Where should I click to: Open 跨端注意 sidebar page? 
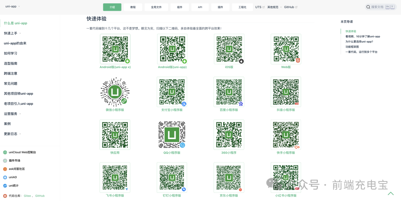pos(10,73)
